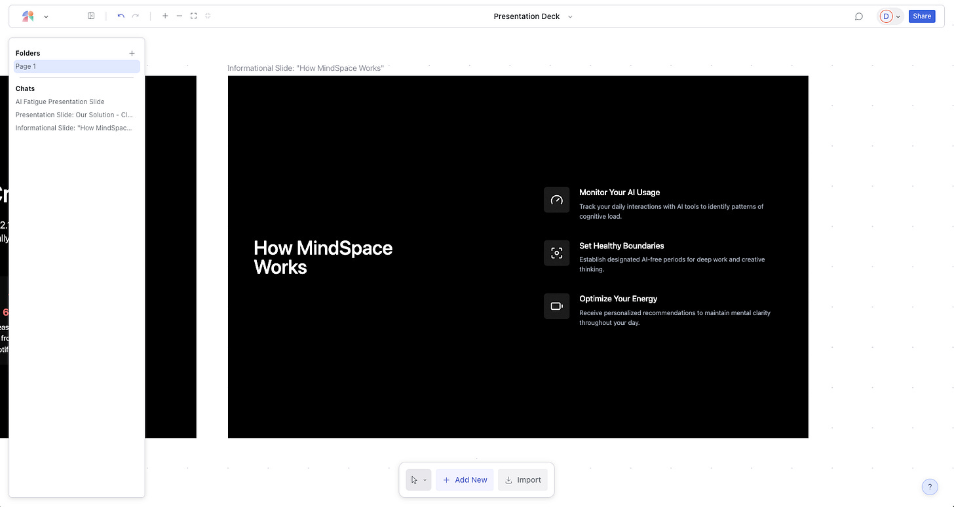This screenshot has width=954, height=507.
Task: Click the How MindSpace Works slide heading
Action: pyautogui.click(x=323, y=257)
